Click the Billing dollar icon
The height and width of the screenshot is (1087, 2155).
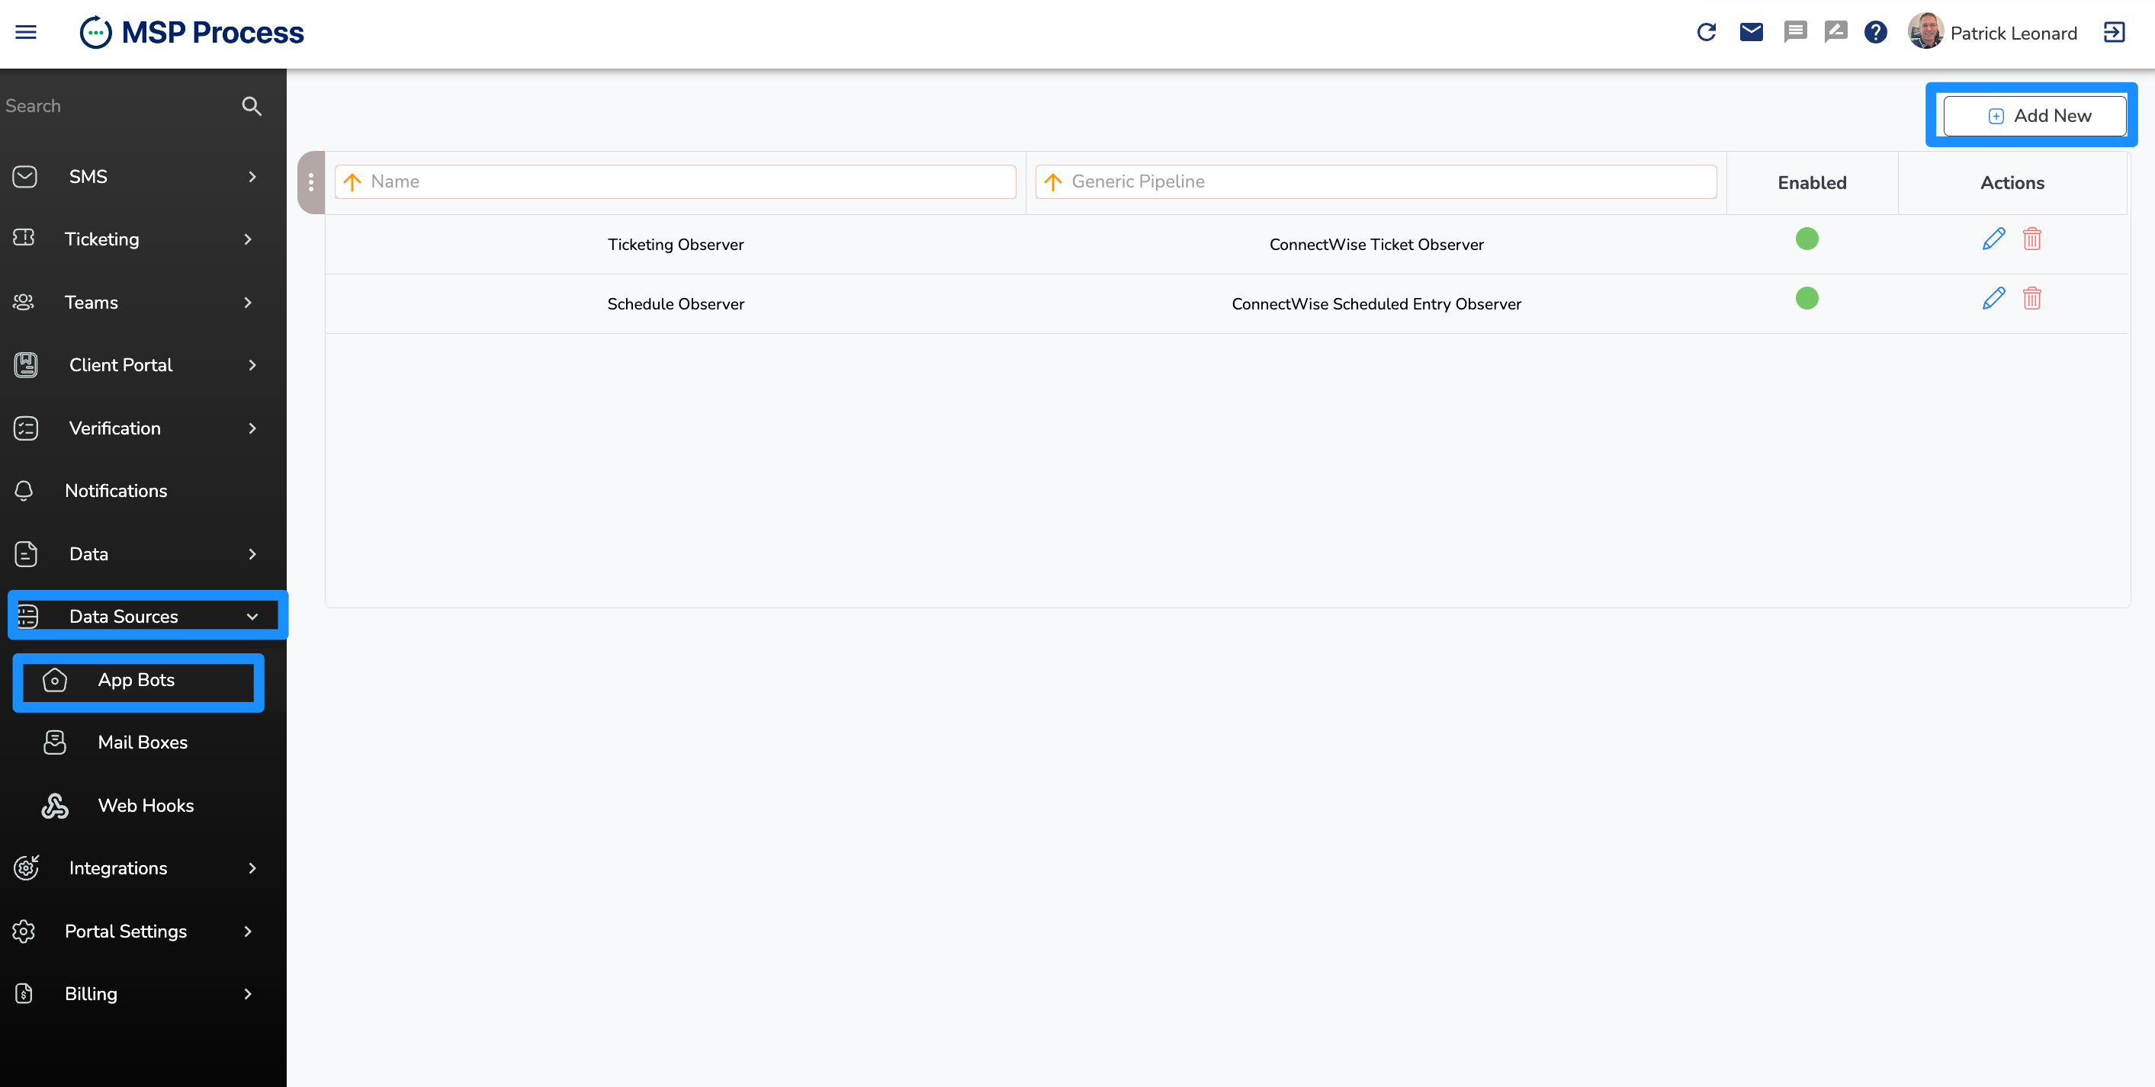[x=24, y=993]
